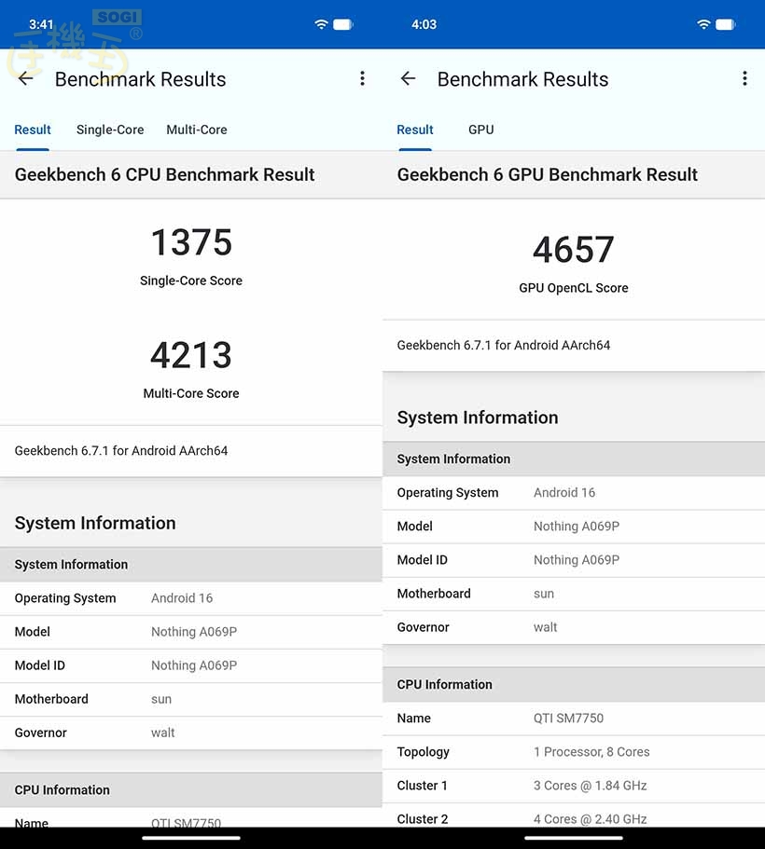This screenshot has height=849, width=765.
Task: Go back from the GPU Benchmark Results screen
Action: click(x=408, y=79)
